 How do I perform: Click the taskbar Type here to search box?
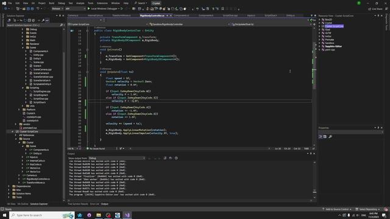[42, 215]
